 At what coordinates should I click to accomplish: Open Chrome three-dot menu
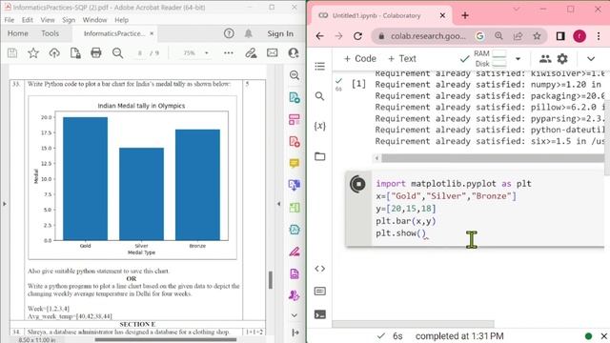(599, 36)
